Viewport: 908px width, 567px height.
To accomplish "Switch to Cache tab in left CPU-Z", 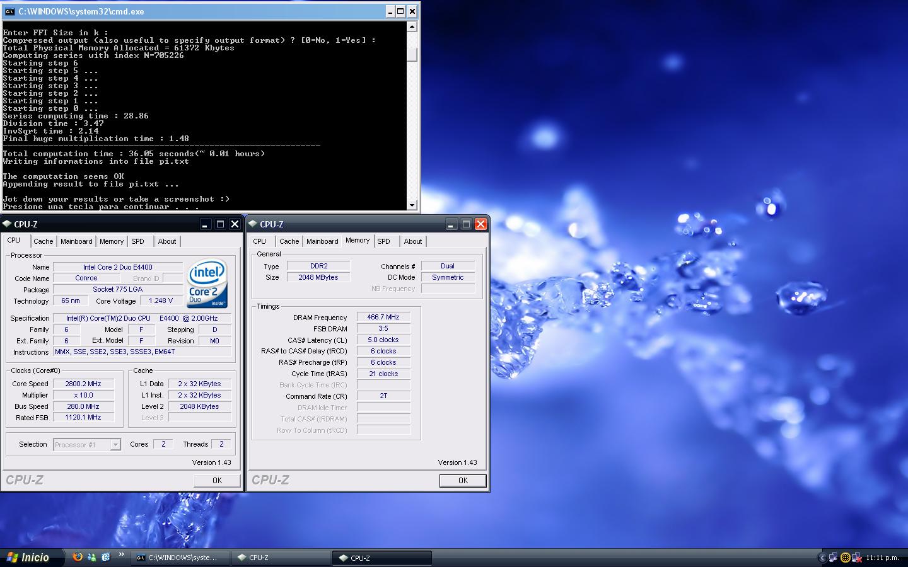I will tap(44, 241).
